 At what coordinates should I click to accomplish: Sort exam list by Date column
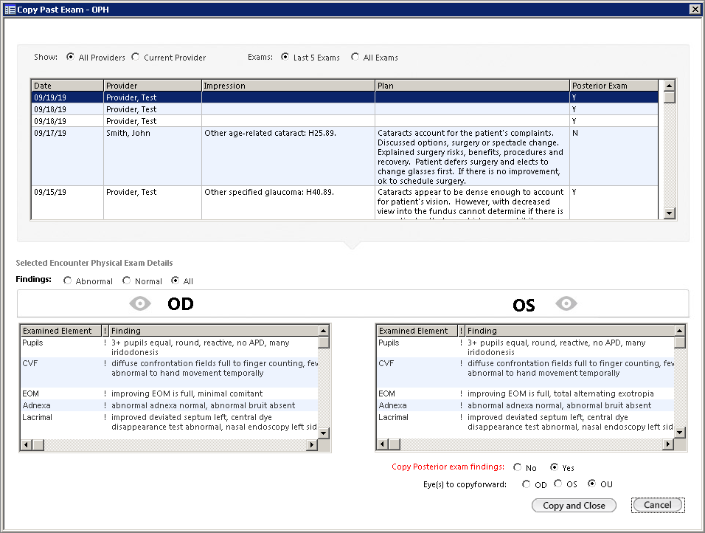tap(67, 86)
